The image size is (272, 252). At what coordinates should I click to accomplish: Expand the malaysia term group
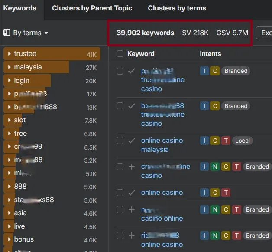coord(10,67)
